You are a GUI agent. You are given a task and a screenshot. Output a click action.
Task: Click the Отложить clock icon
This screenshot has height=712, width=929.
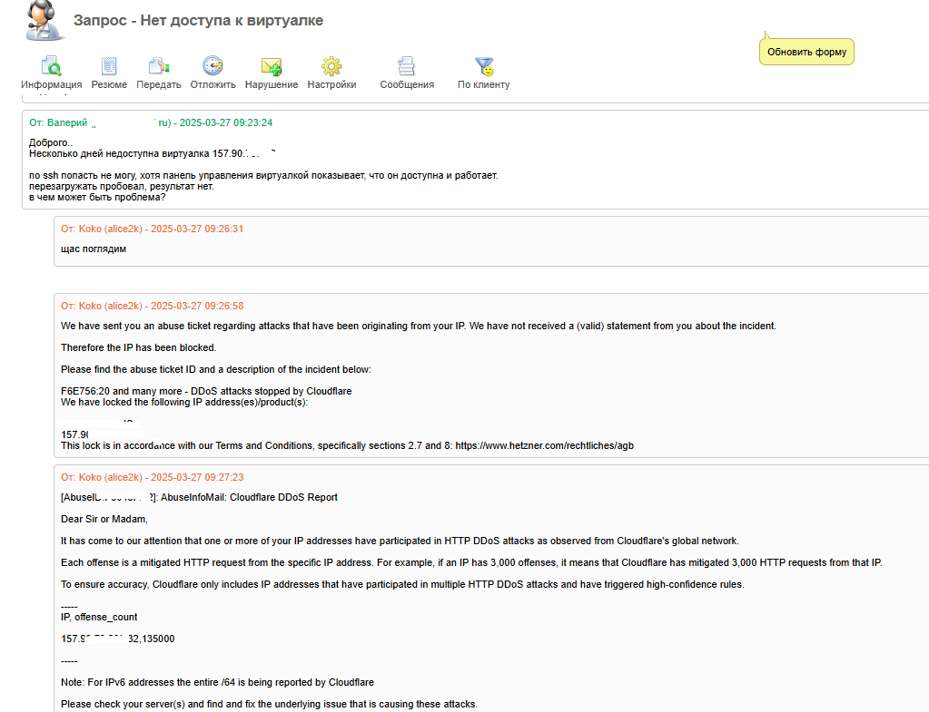212,66
